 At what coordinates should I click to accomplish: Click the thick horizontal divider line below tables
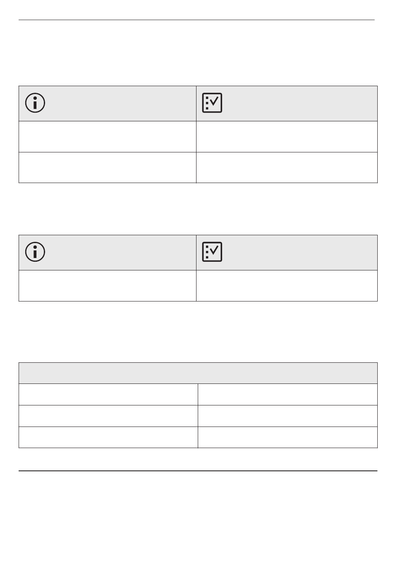[198, 471]
